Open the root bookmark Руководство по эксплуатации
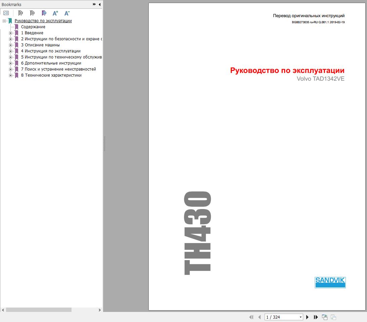Viewport: 367px width, 322px height. click(43, 21)
